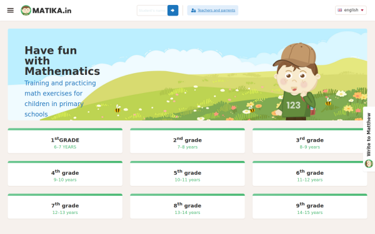375x234 pixels.
Task: Open the english language dropdown
Action: tap(351, 10)
